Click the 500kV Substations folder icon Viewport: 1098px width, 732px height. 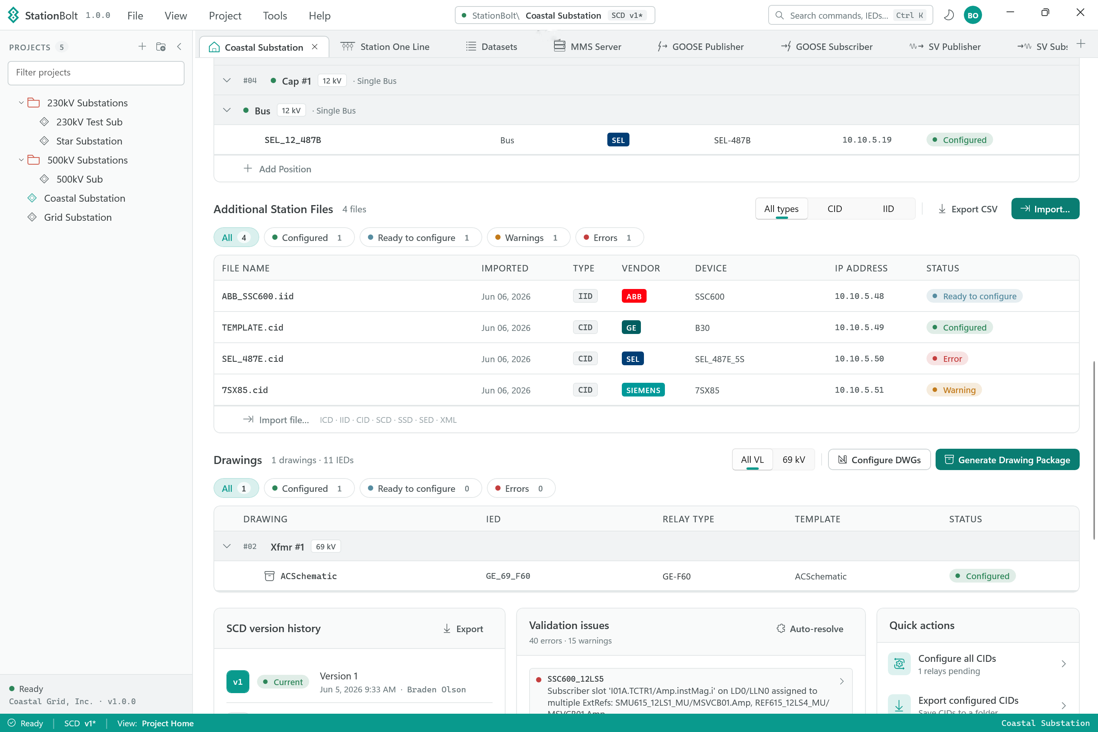click(34, 160)
